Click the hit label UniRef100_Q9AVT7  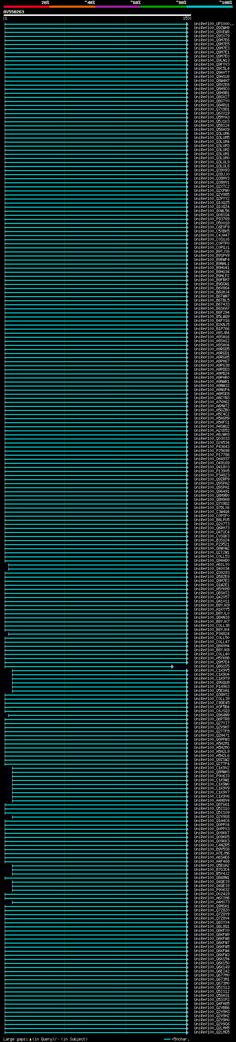tap(212, 73)
